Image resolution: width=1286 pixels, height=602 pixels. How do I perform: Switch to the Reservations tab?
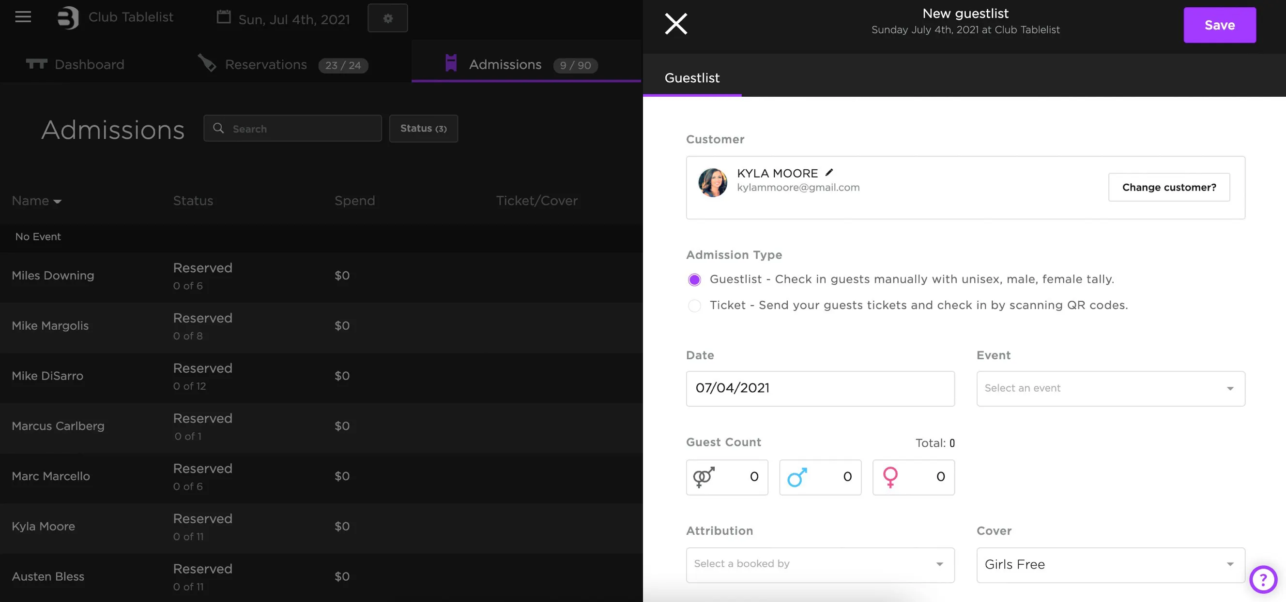tap(266, 65)
